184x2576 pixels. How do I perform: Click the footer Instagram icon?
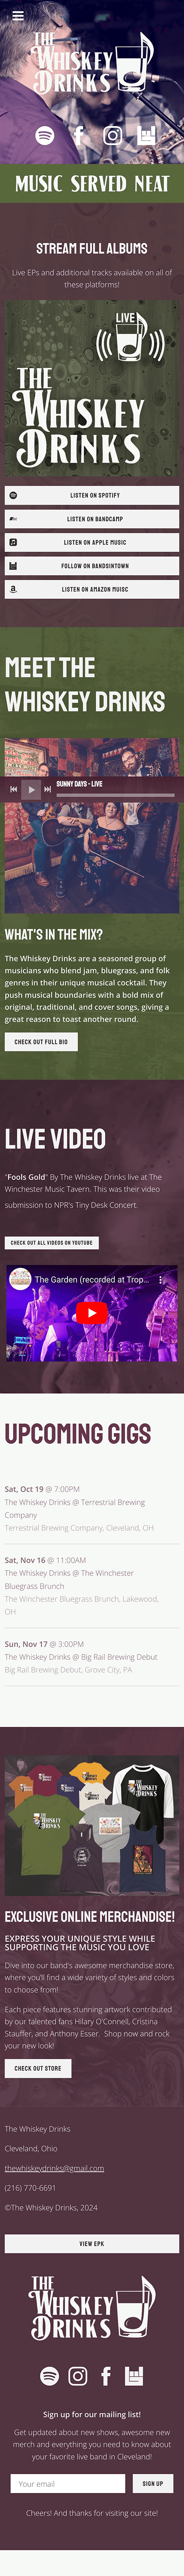point(78,2375)
